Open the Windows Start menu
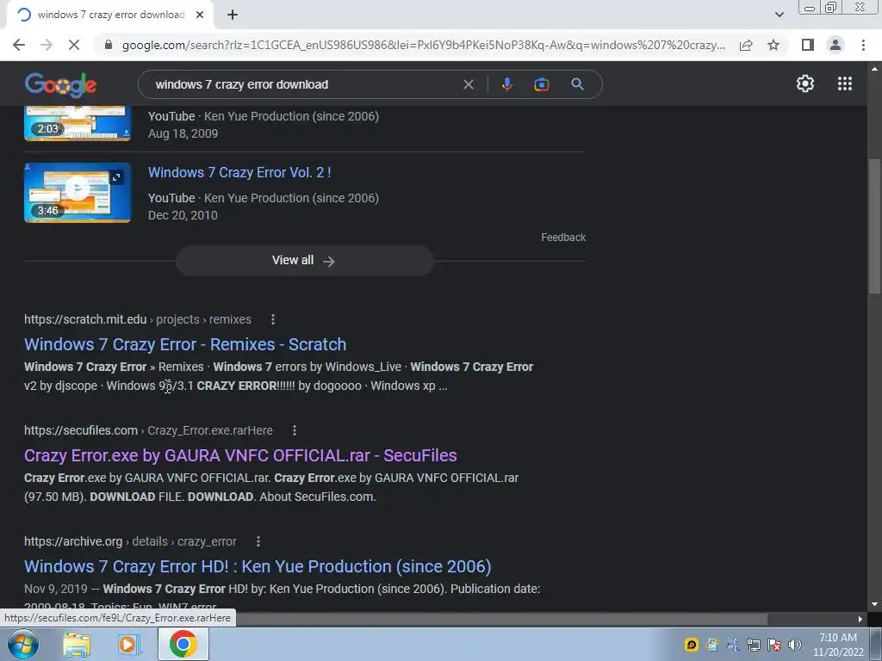 (x=22, y=644)
